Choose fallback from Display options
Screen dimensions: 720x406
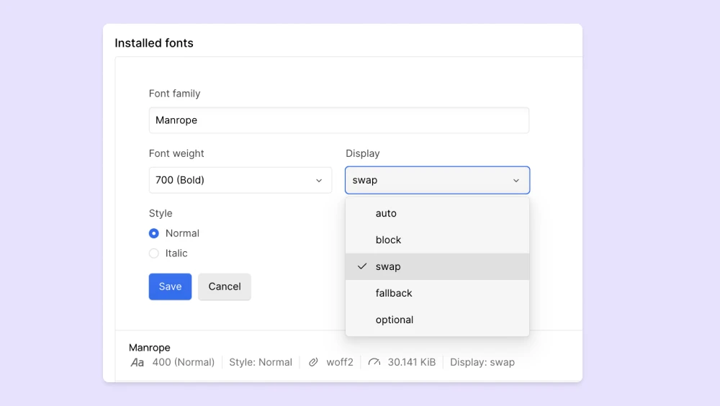[437, 293]
